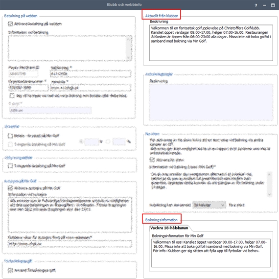Click the Aktuellt från klubben section heading

click(x=162, y=16)
